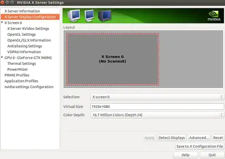
Task: Collapse the X Screen 0 tree arrow
Action: [2, 22]
